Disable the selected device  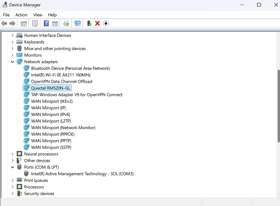pos(106,23)
